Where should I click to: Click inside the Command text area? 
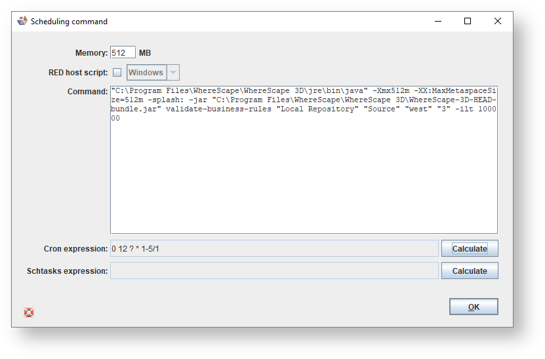coord(304,160)
